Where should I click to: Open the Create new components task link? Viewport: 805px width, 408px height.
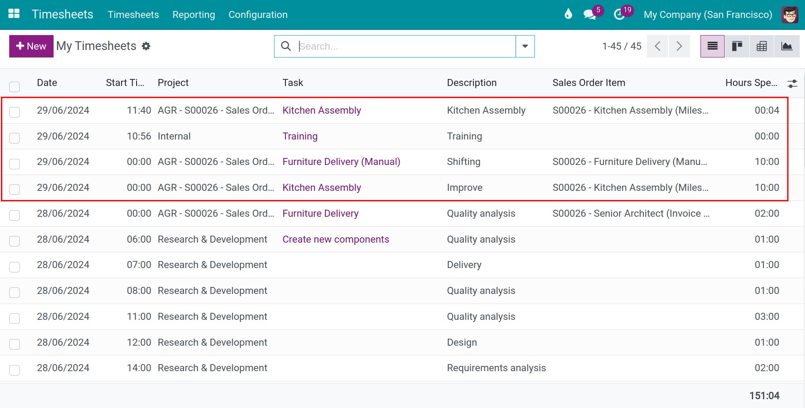[336, 240]
